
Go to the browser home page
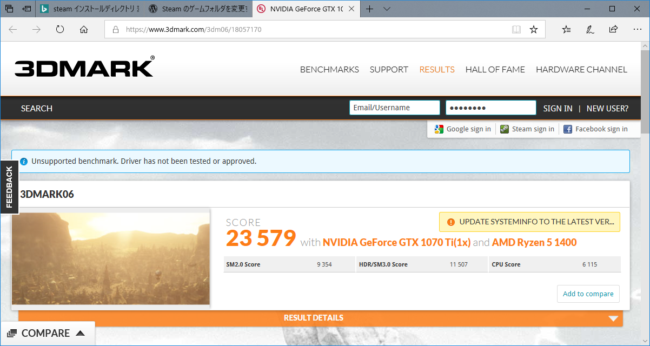coord(84,30)
